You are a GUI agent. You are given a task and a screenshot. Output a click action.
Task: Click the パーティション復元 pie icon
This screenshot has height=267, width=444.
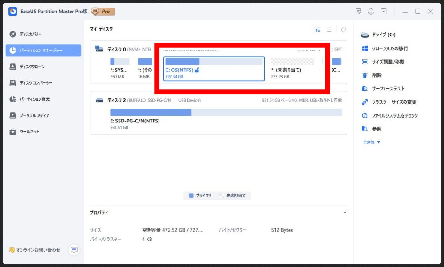tap(12, 99)
